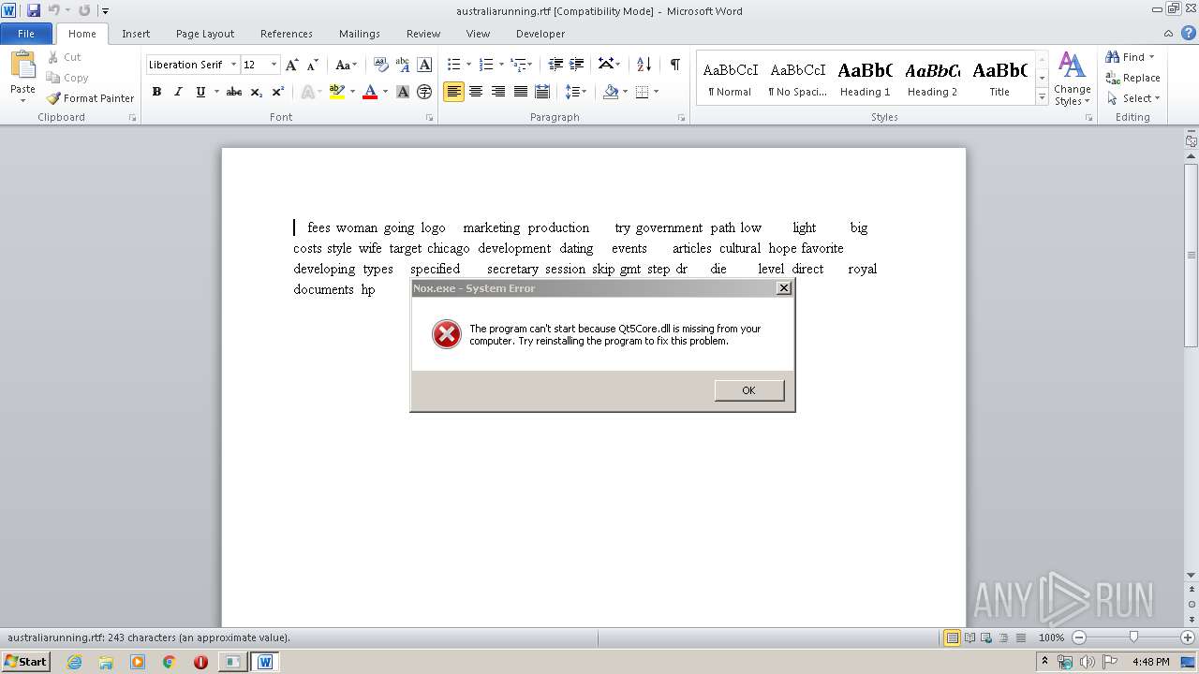This screenshot has width=1199, height=674.
Task: Open the Customize Quick Access Toolbar menu
Action: (x=105, y=11)
